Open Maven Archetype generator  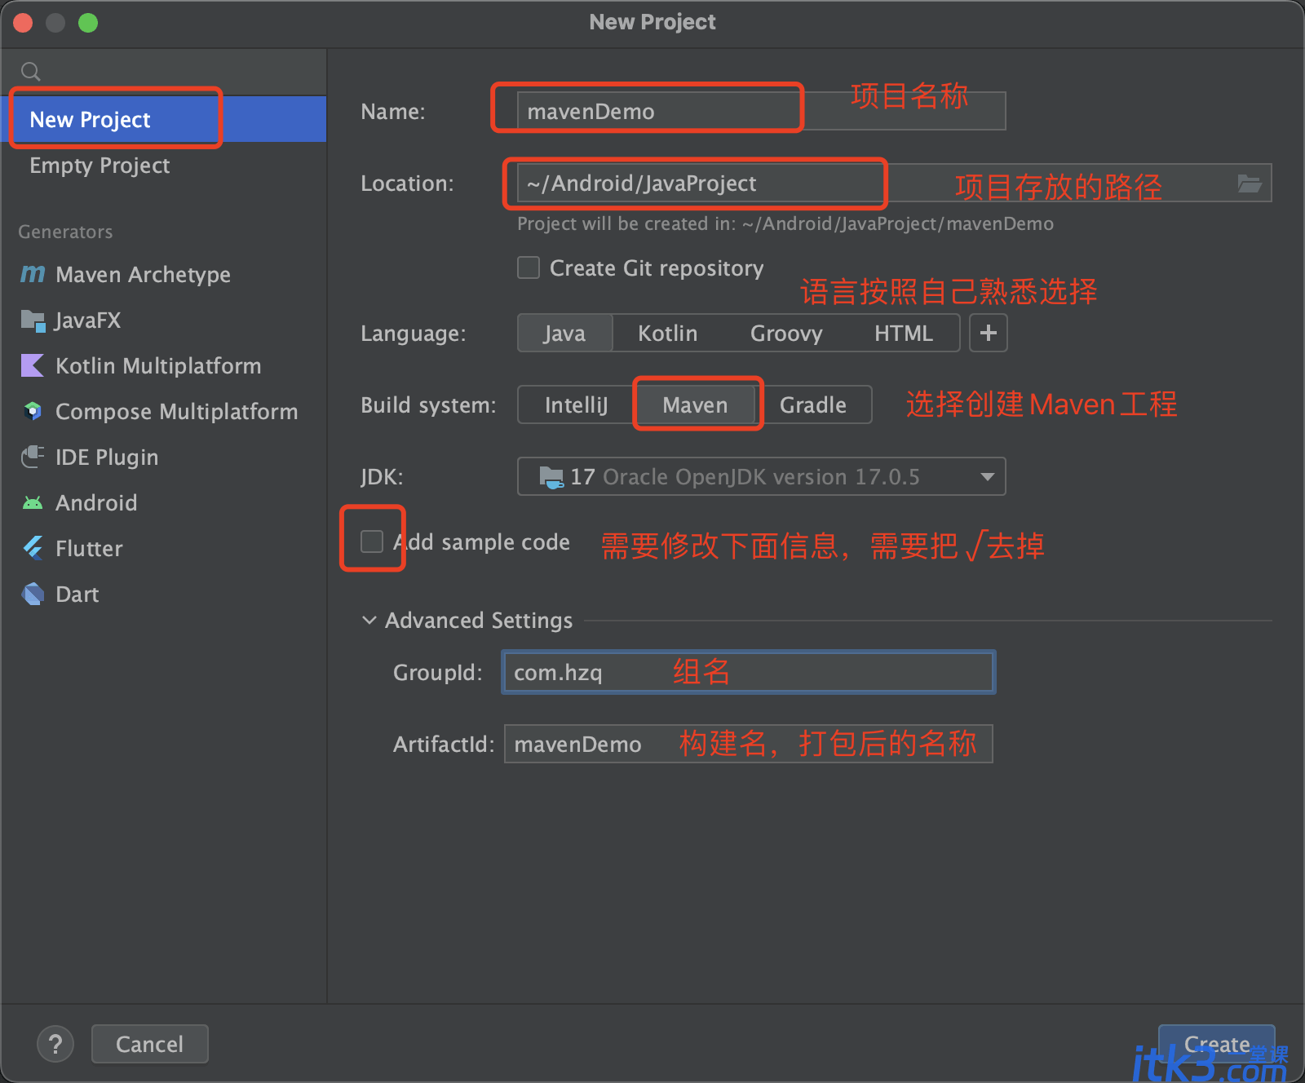(x=163, y=274)
